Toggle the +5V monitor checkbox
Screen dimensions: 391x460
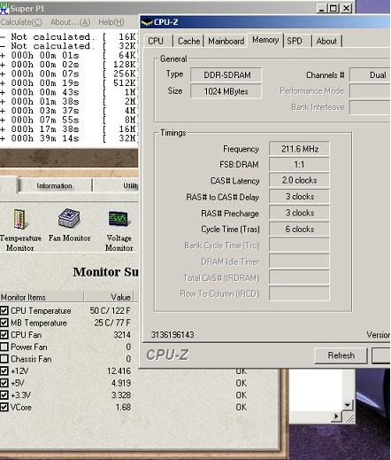point(4,383)
